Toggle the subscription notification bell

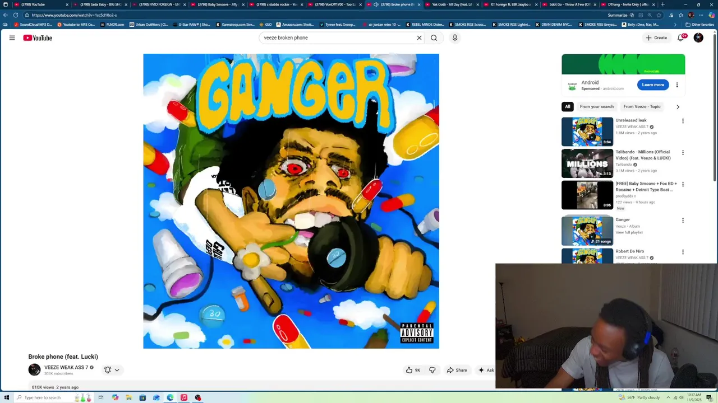[x=108, y=370]
